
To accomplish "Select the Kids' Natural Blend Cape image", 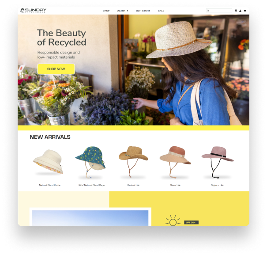I will click(90, 162).
